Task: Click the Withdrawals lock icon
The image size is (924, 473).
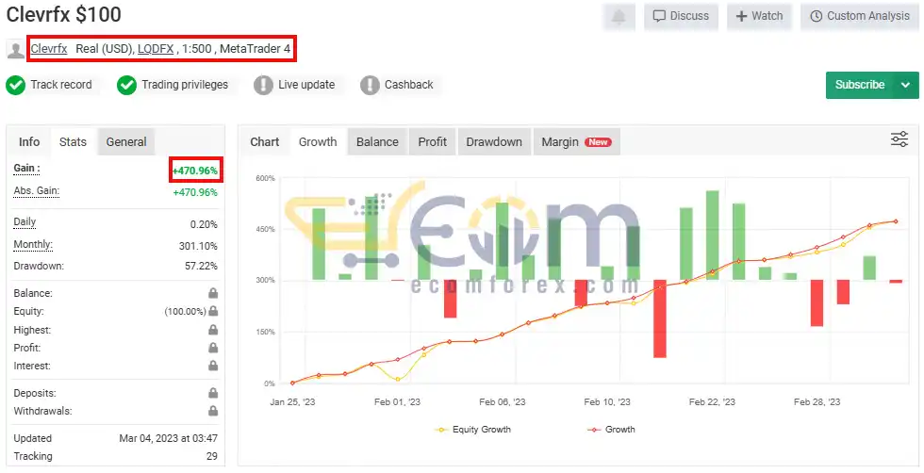Action: click(x=213, y=411)
